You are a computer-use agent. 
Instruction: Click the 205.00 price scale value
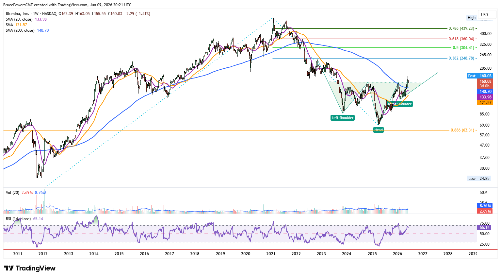[x=485, y=68]
